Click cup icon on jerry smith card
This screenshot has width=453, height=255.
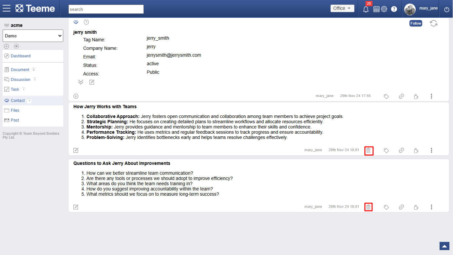pyautogui.click(x=416, y=96)
